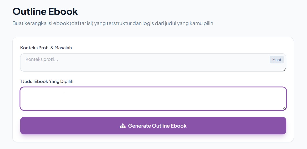Screen dimensions: 307x149
Task: Click 'Outline Ebook' text on purple button
Action: 169,126
